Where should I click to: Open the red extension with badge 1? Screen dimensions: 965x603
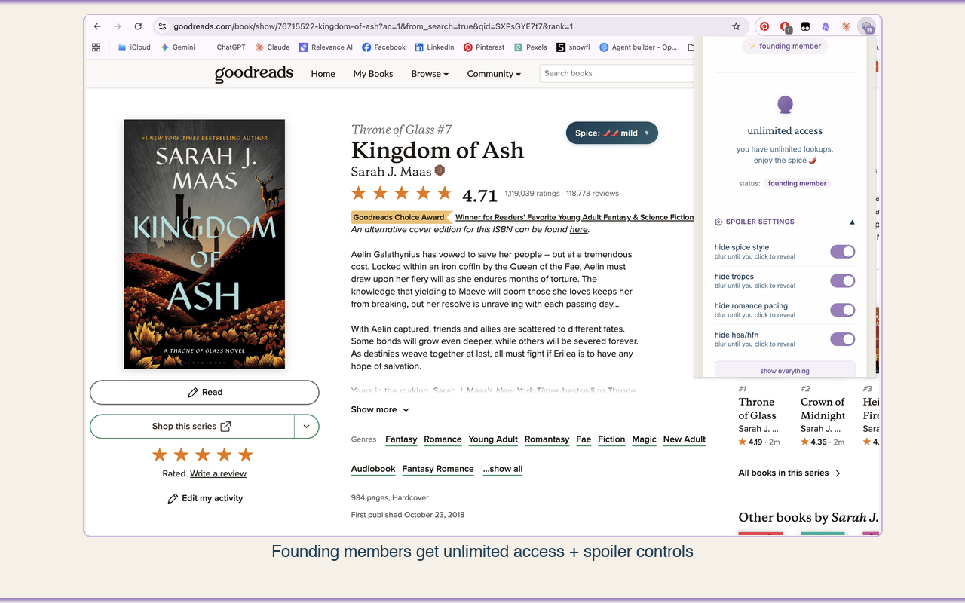[786, 27]
